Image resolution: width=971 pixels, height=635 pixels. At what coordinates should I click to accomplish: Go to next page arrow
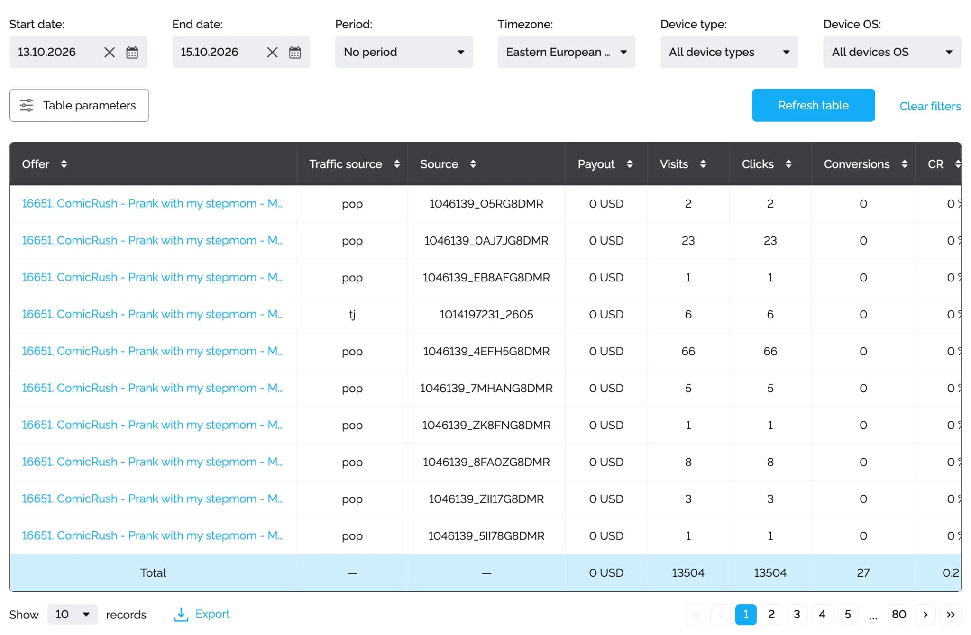click(x=925, y=615)
